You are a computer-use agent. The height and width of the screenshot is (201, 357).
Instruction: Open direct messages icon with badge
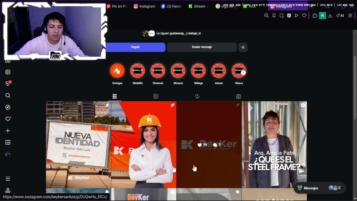[8, 84]
